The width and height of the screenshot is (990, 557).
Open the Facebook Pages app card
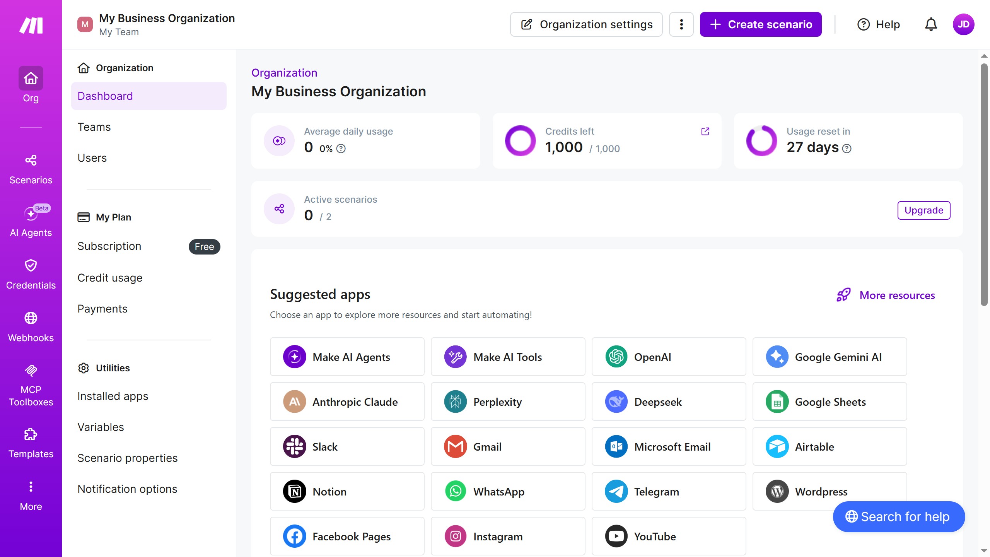tap(347, 536)
